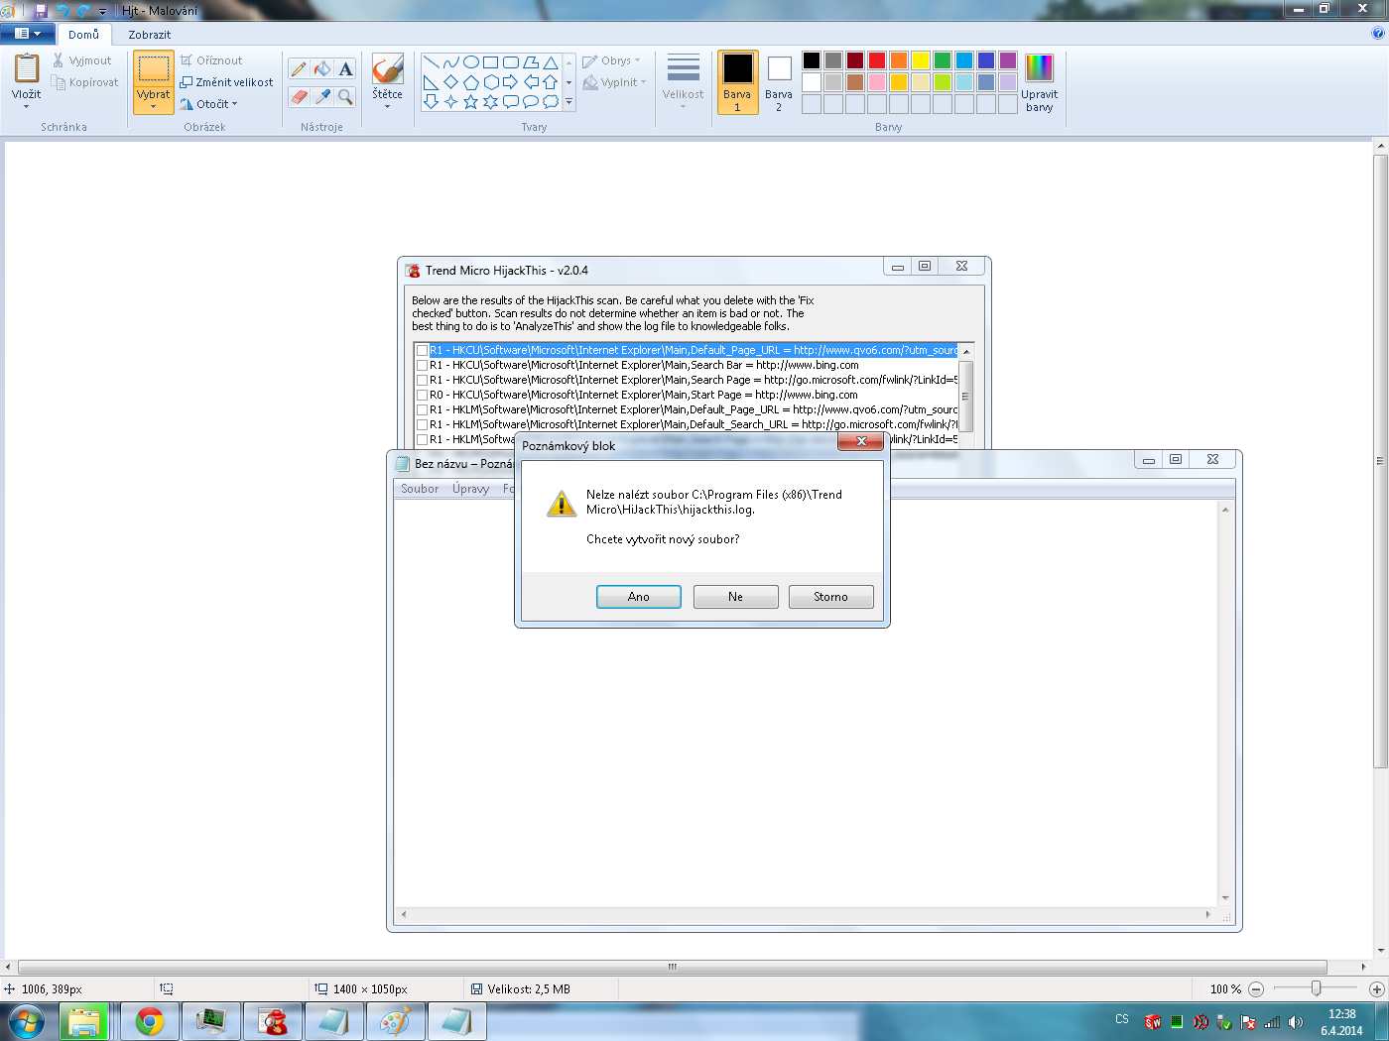
Task: Click Úpravy menu in the pasted Notepad window
Action: [471, 489]
